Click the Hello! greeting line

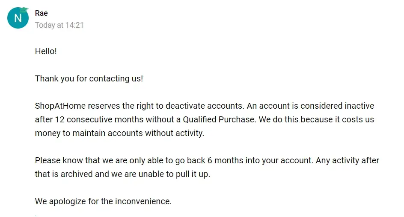pos(46,51)
